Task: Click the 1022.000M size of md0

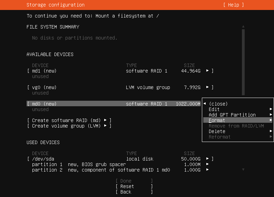Action: (188, 104)
